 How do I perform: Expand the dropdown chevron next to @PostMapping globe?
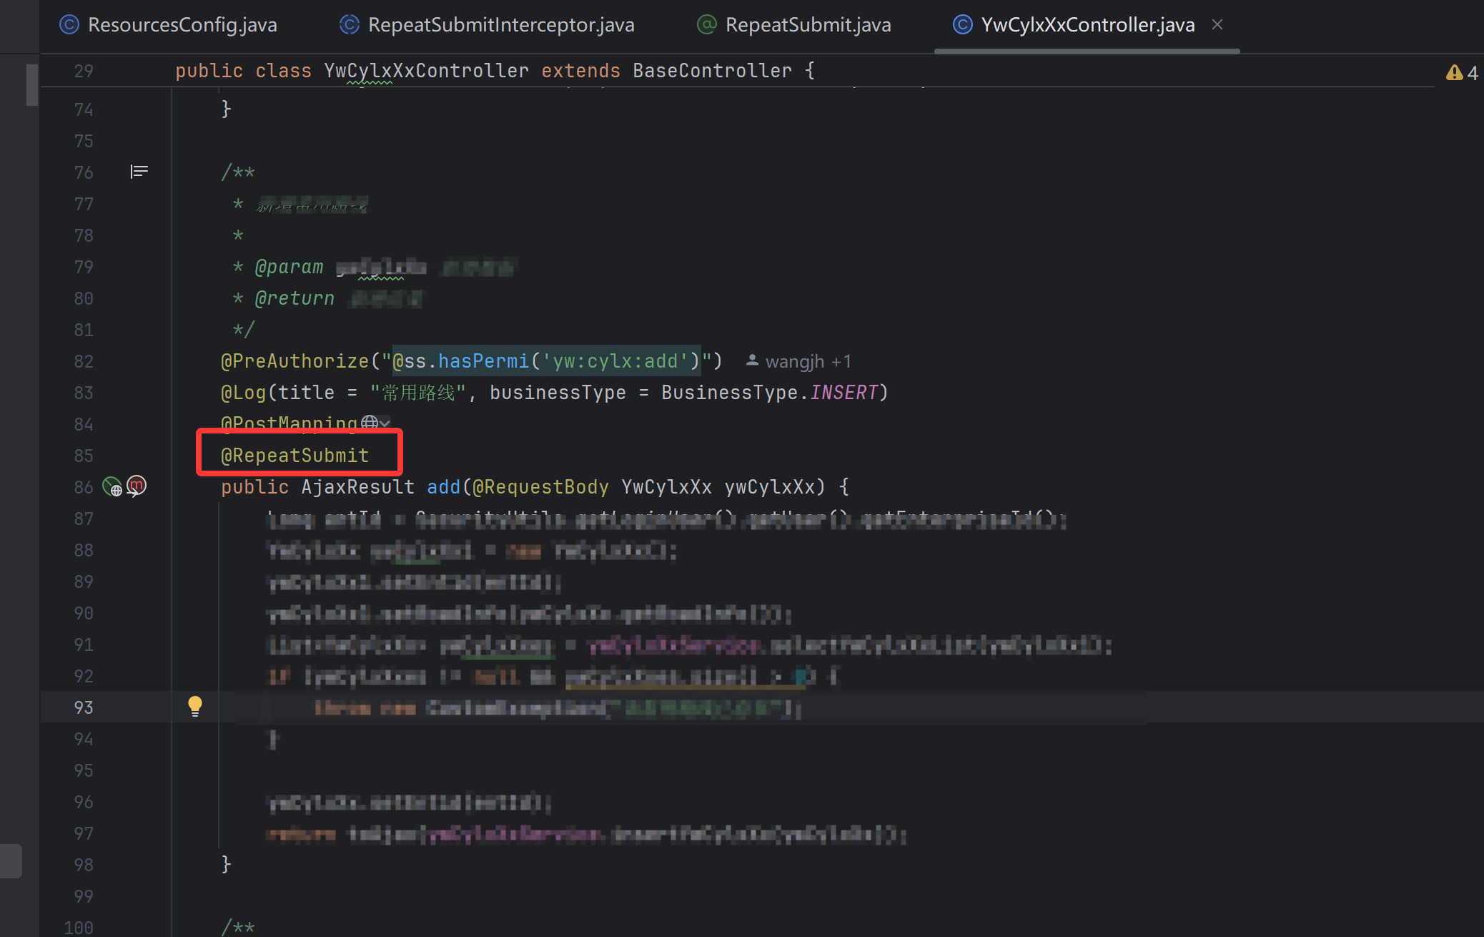385,423
